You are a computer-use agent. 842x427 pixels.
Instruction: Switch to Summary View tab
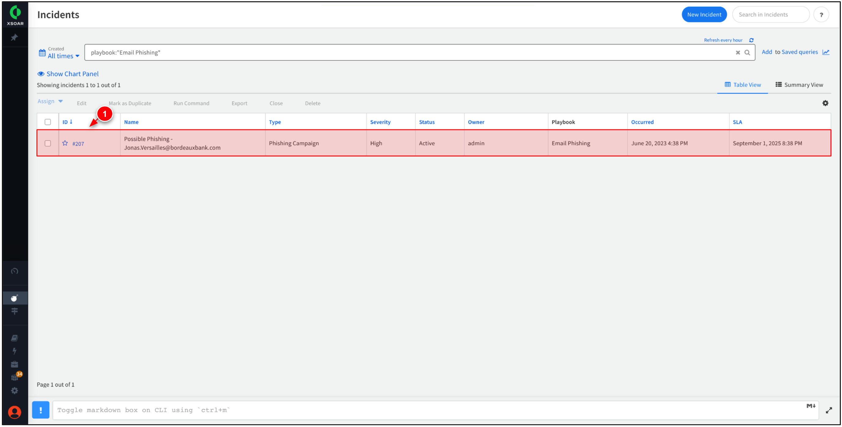[x=799, y=84]
